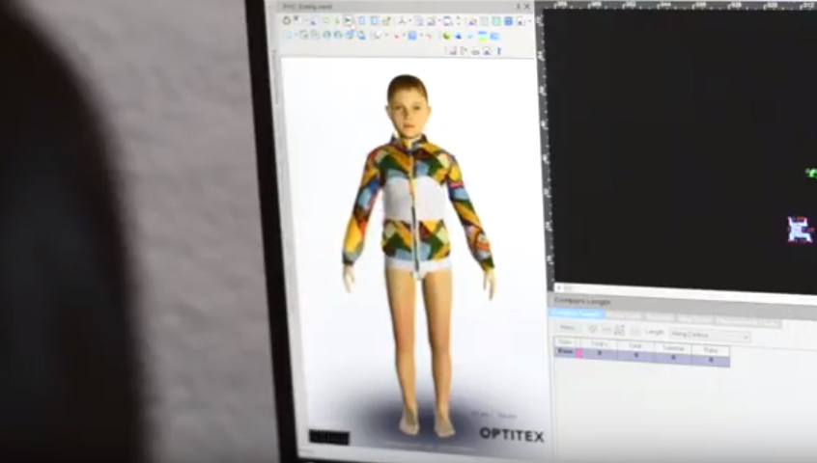Click the gear settings icon in 3D toolbar
Screen dimensions: 817x463
tap(287, 20)
